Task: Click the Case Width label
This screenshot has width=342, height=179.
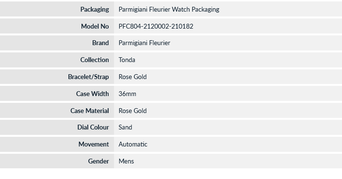Action: 92,94
